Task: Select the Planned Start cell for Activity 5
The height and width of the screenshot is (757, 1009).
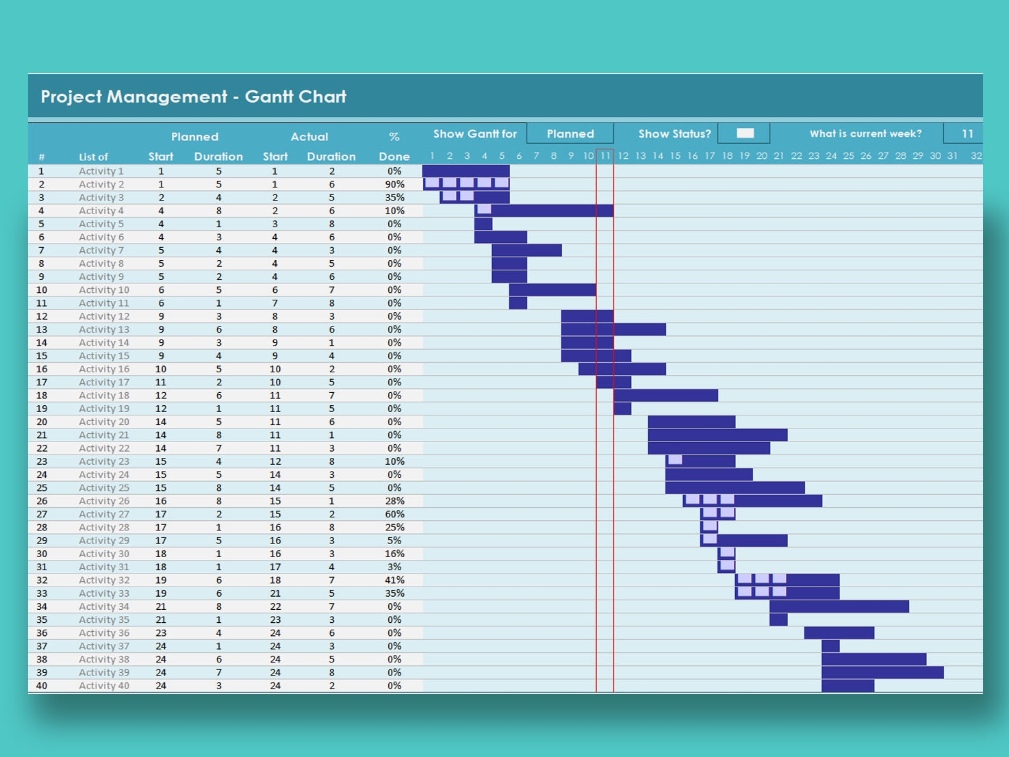Action: [x=161, y=223]
